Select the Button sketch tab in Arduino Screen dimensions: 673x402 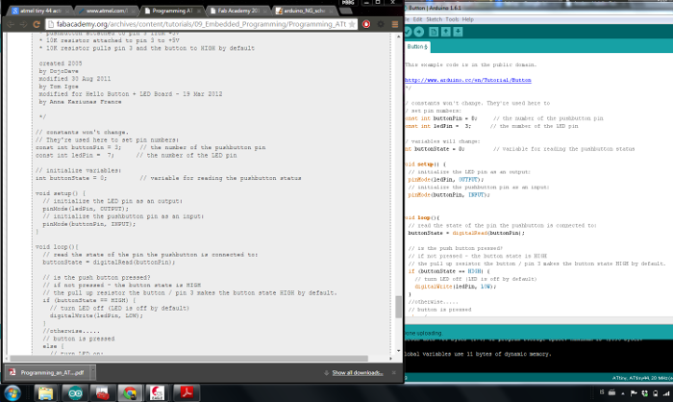click(x=416, y=46)
